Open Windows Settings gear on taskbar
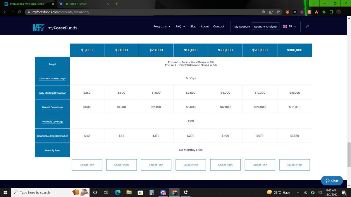The image size is (351, 197). pos(185,192)
